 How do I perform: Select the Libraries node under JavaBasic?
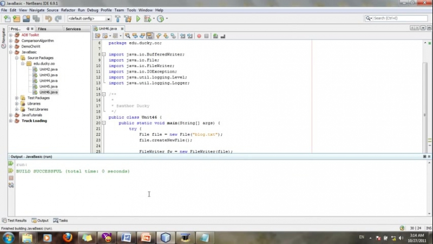[34, 104]
